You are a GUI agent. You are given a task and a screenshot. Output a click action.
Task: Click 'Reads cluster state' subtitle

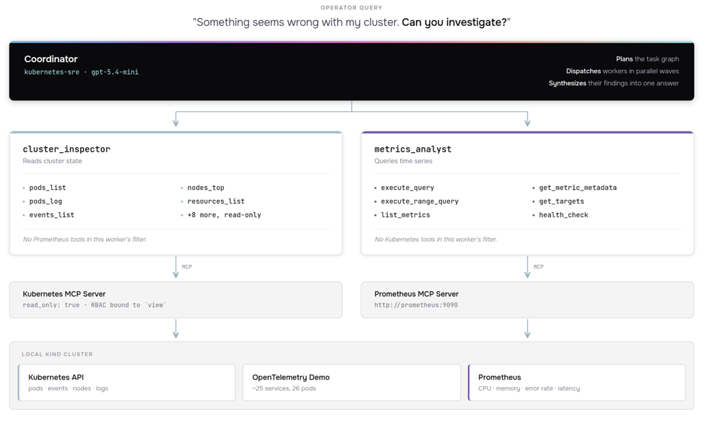point(53,161)
